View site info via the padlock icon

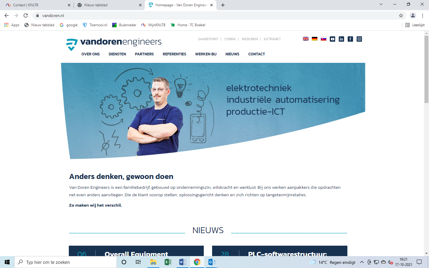pos(38,15)
